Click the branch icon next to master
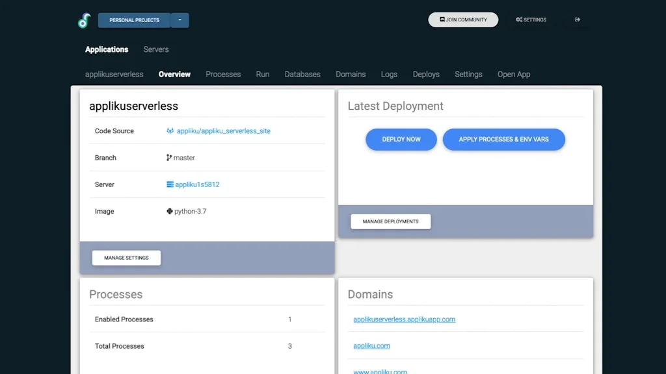 point(169,157)
